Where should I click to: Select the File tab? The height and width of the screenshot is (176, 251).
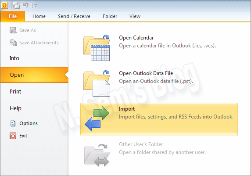click(13, 16)
